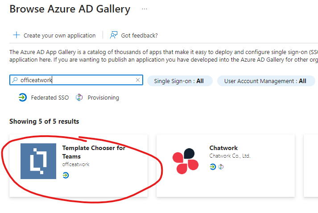Click the Federated SSO legend icon
The image size is (318, 213).
pyautogui.click(x=23, y=97)
